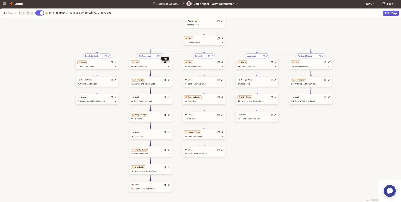Expand step 11 Filter conditions chevron
The height and width of the screenshot is (202, 401).
(169, 154)
